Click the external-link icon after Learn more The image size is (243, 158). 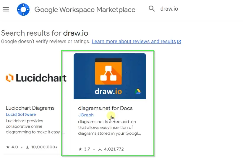(x=179, y=42)
